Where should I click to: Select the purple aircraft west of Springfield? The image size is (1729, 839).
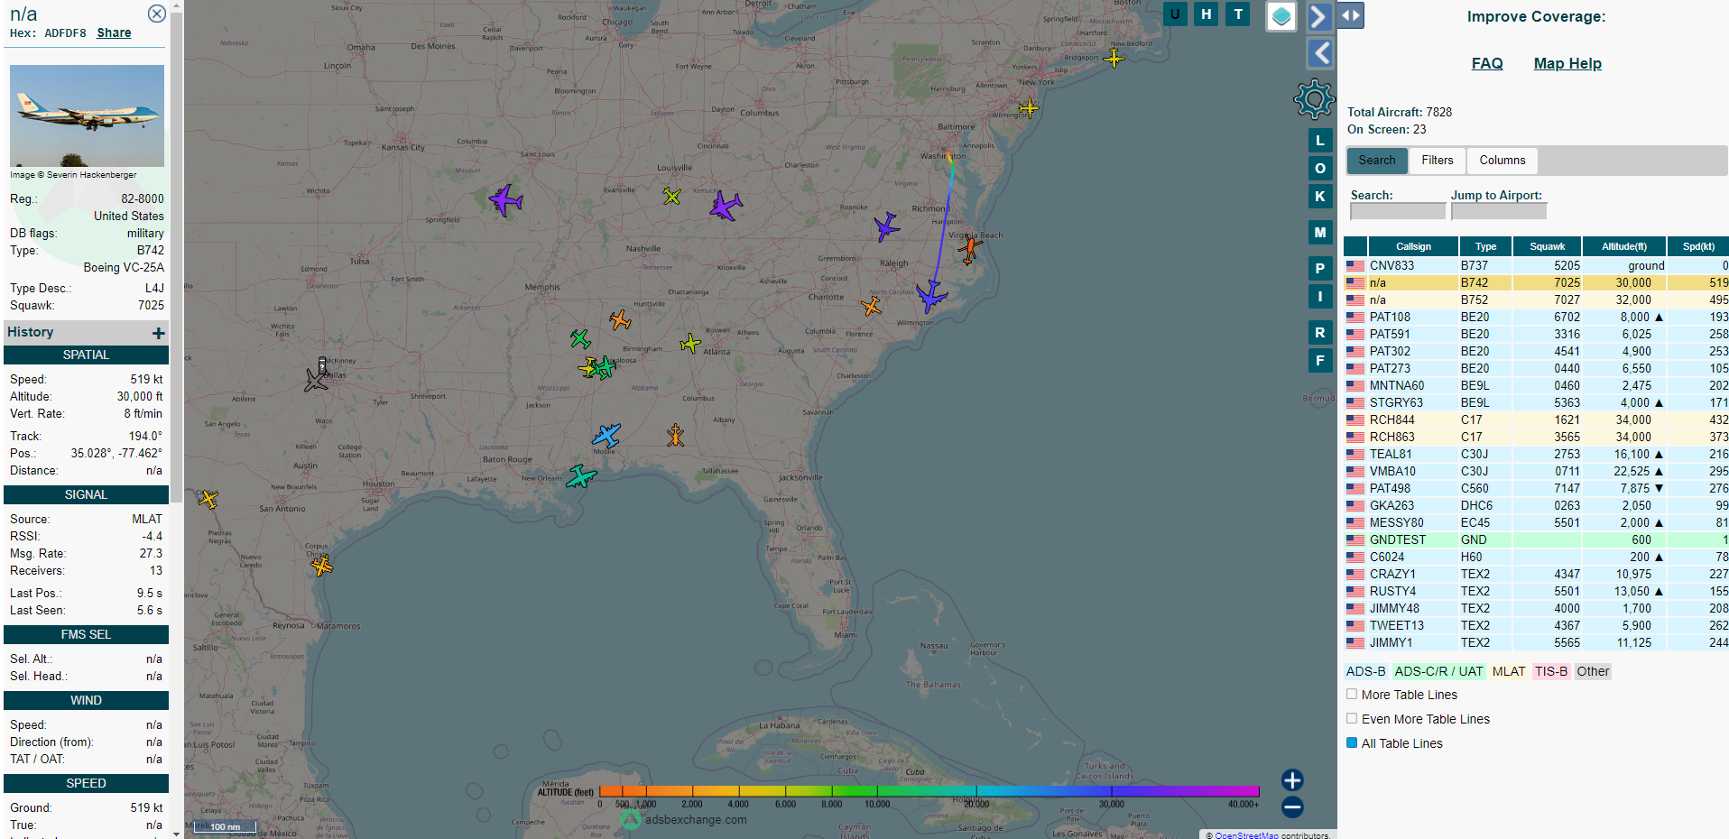pyautogui.click(x=505, y=199)
